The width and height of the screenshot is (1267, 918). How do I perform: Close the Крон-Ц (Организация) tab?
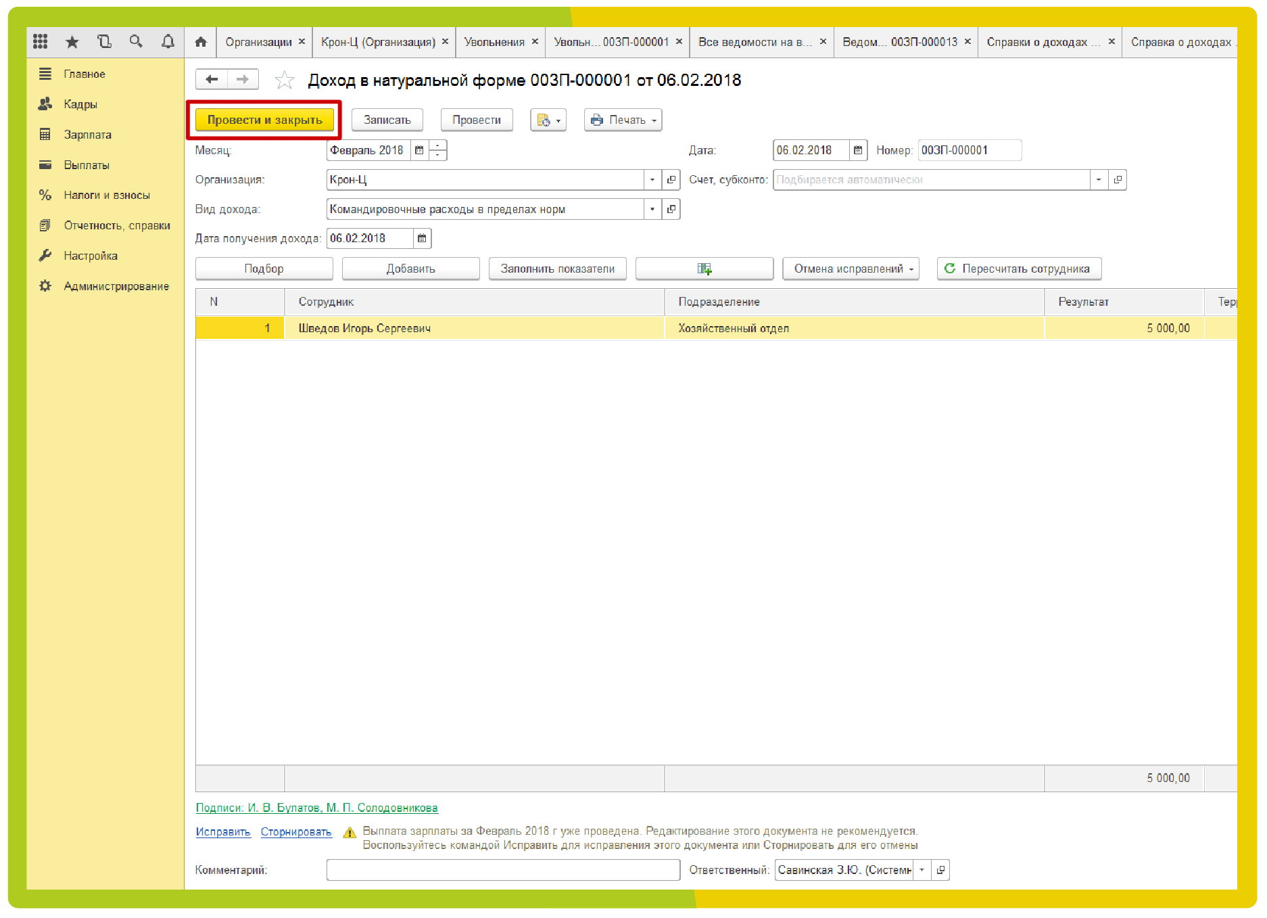click(445, 41)
